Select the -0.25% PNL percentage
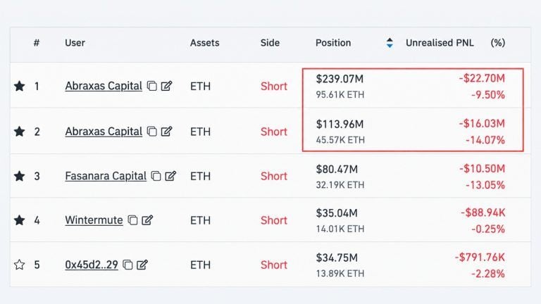This screenshot has height=304, width=541. (x=488, y=229)
